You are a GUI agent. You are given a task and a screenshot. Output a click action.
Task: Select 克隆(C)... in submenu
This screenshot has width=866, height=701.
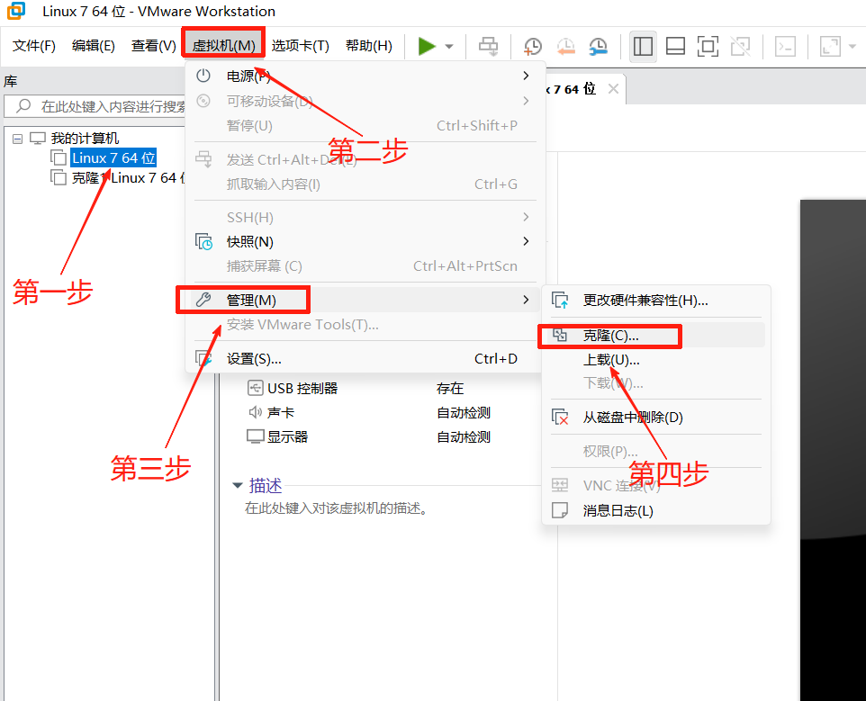(x=656, y=336)
